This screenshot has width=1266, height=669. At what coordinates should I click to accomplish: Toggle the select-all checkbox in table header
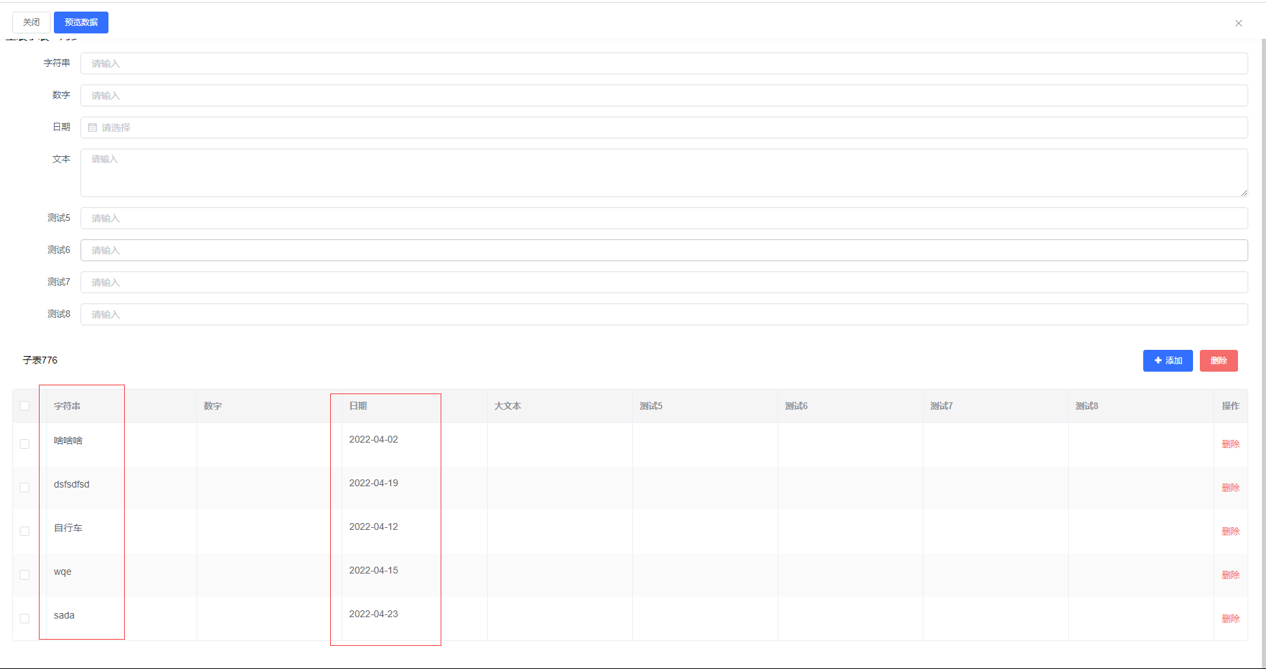(x=25, y=406)
